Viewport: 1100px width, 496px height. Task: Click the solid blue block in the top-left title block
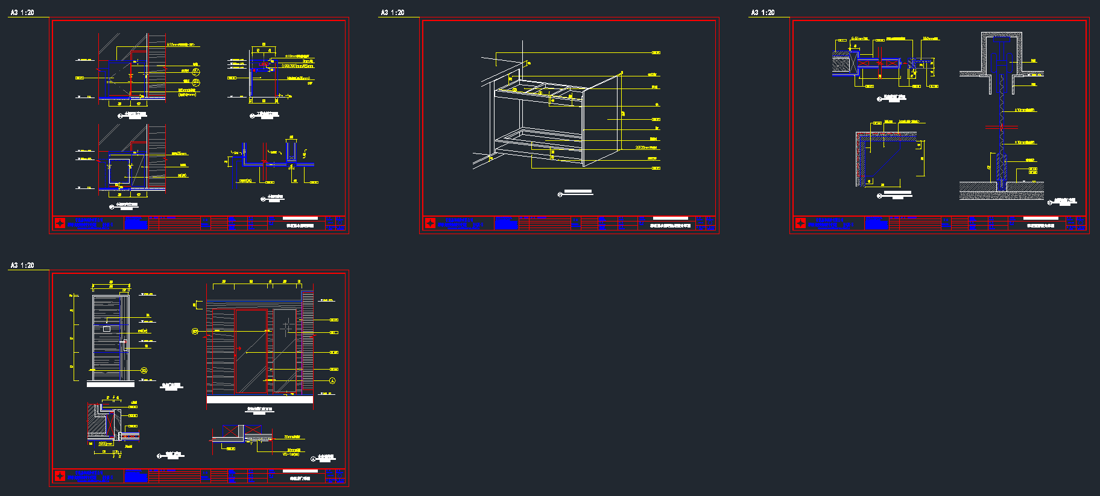136,223
